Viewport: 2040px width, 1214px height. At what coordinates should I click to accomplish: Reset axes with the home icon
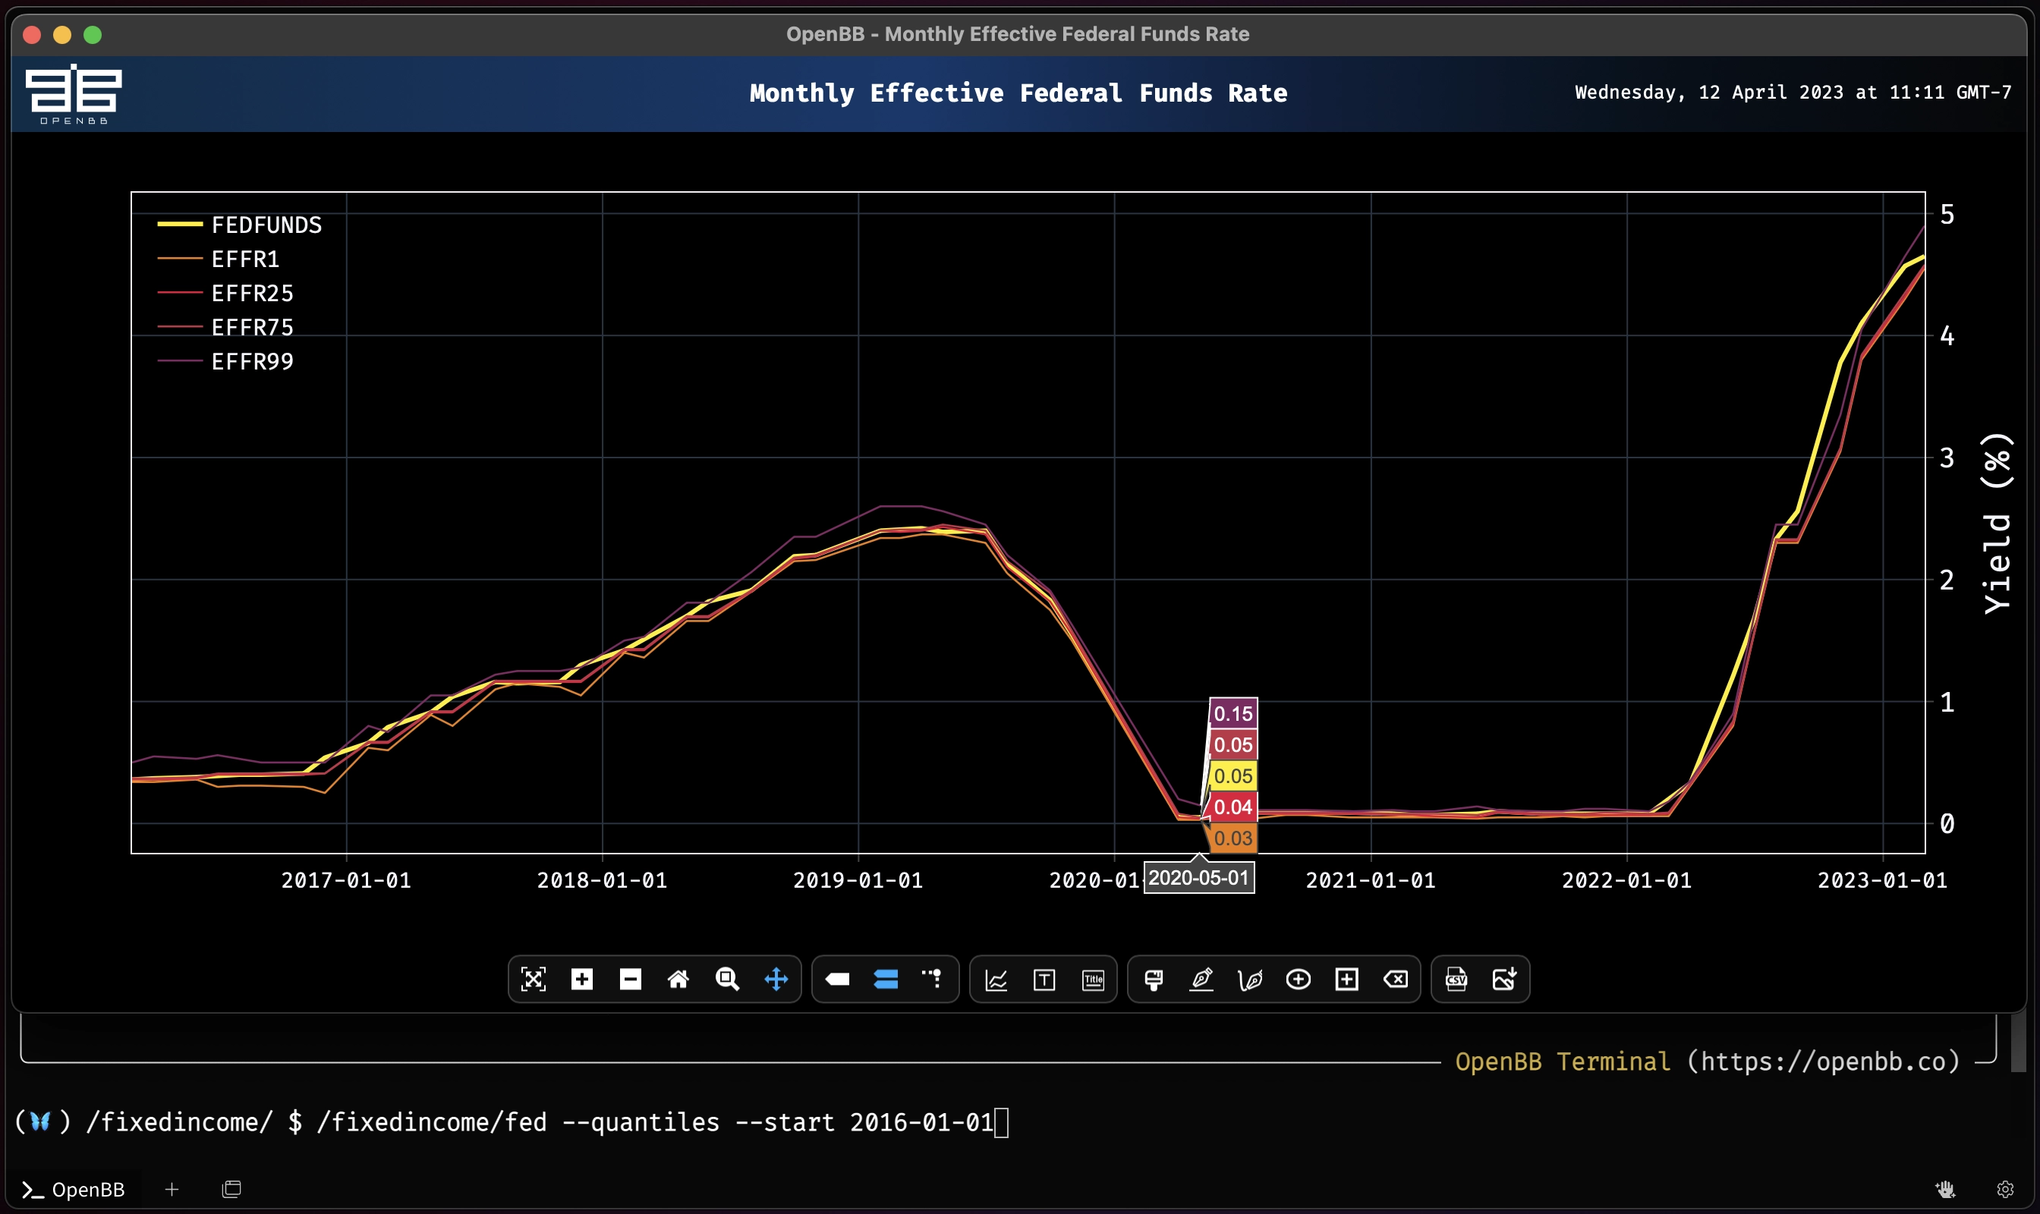pyautogui.click(x=678, y=980)
